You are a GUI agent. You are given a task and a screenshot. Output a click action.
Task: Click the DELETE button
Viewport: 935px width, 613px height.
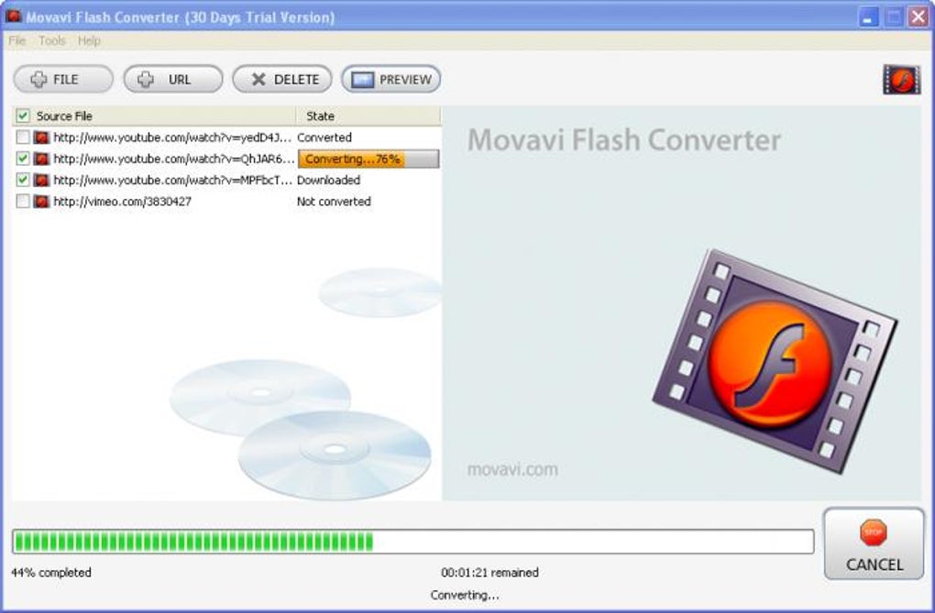click(282, 80)
